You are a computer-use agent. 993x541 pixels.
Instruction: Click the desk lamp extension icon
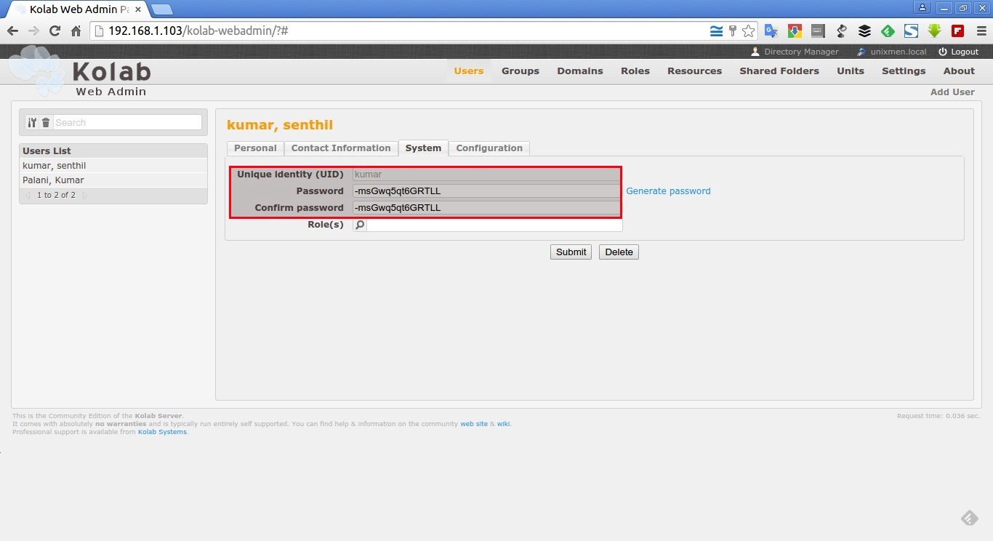[841, 31]
